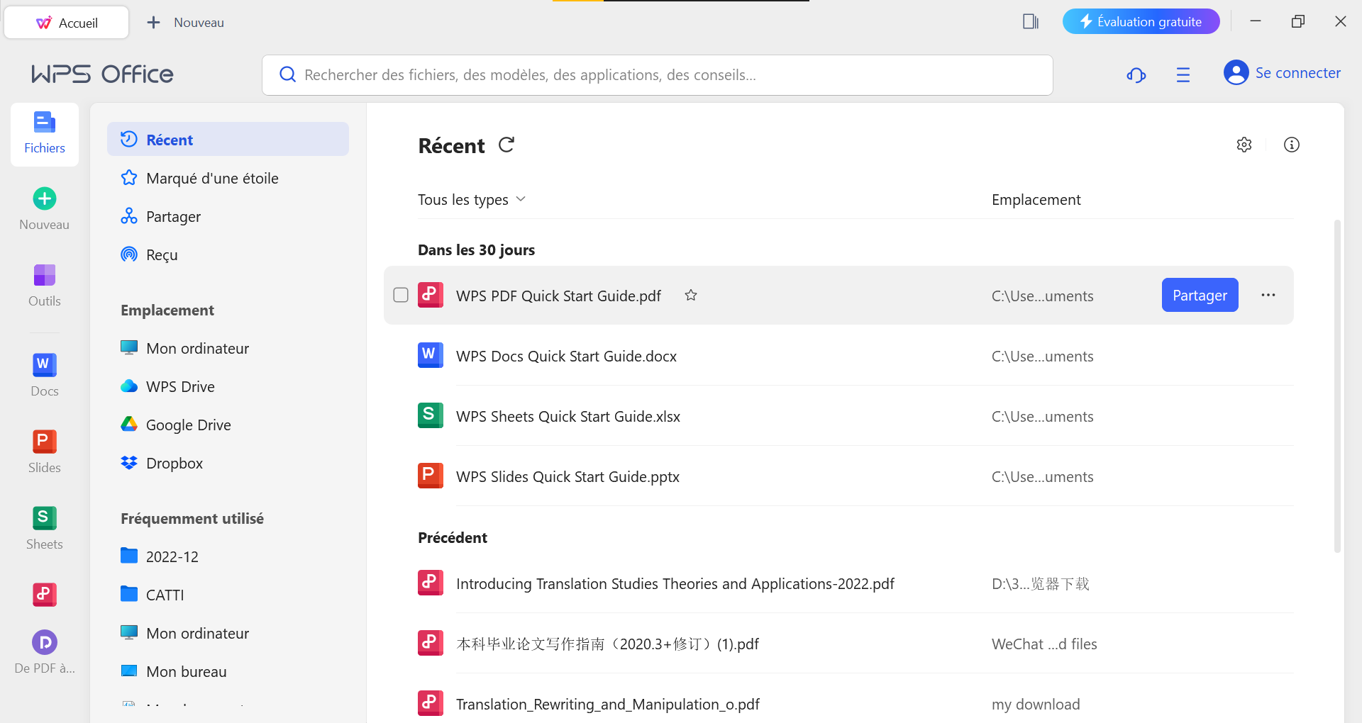Select Marqué d'une étoile in the navigation
This screenshot has width=1362, height=723.
coord(212,178)
